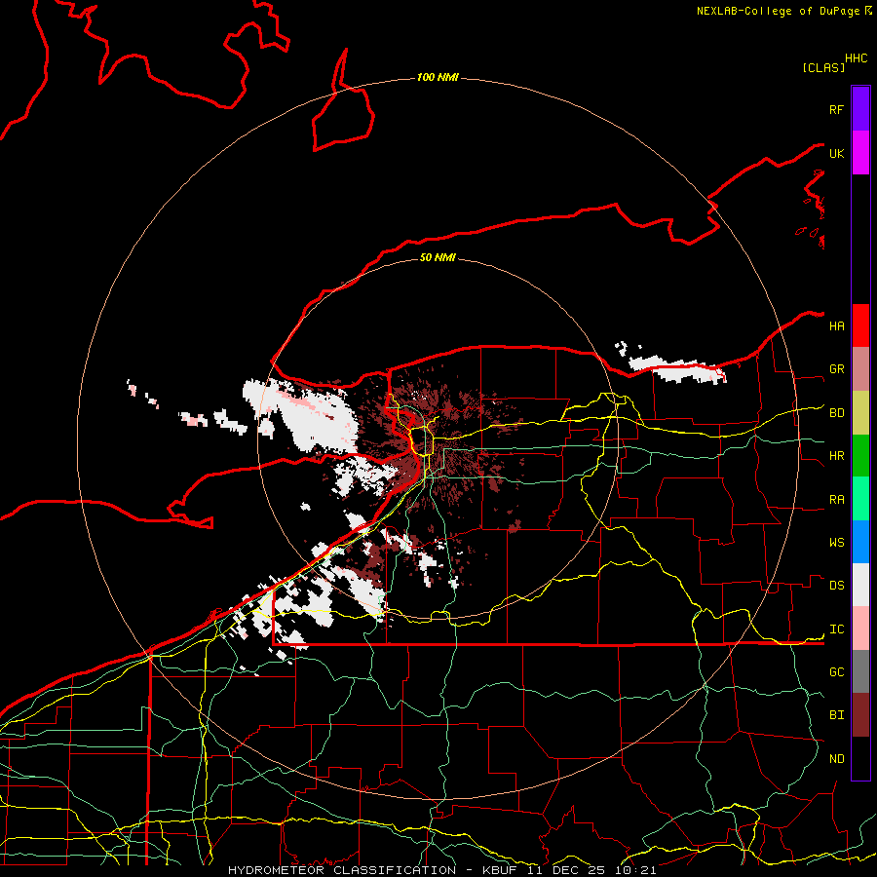Click the RF purple legend swatch

(860, 109)
